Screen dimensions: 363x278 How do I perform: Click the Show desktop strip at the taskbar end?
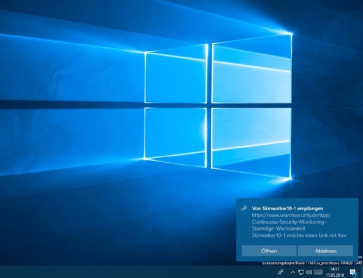pos(362,272)
